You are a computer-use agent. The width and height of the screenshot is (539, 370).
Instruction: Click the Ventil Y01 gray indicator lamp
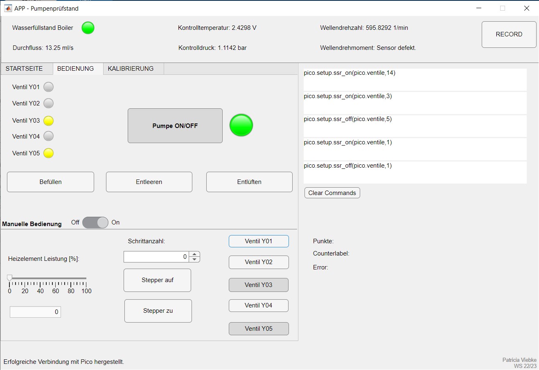pyautogui.click(x=49, y=87)
